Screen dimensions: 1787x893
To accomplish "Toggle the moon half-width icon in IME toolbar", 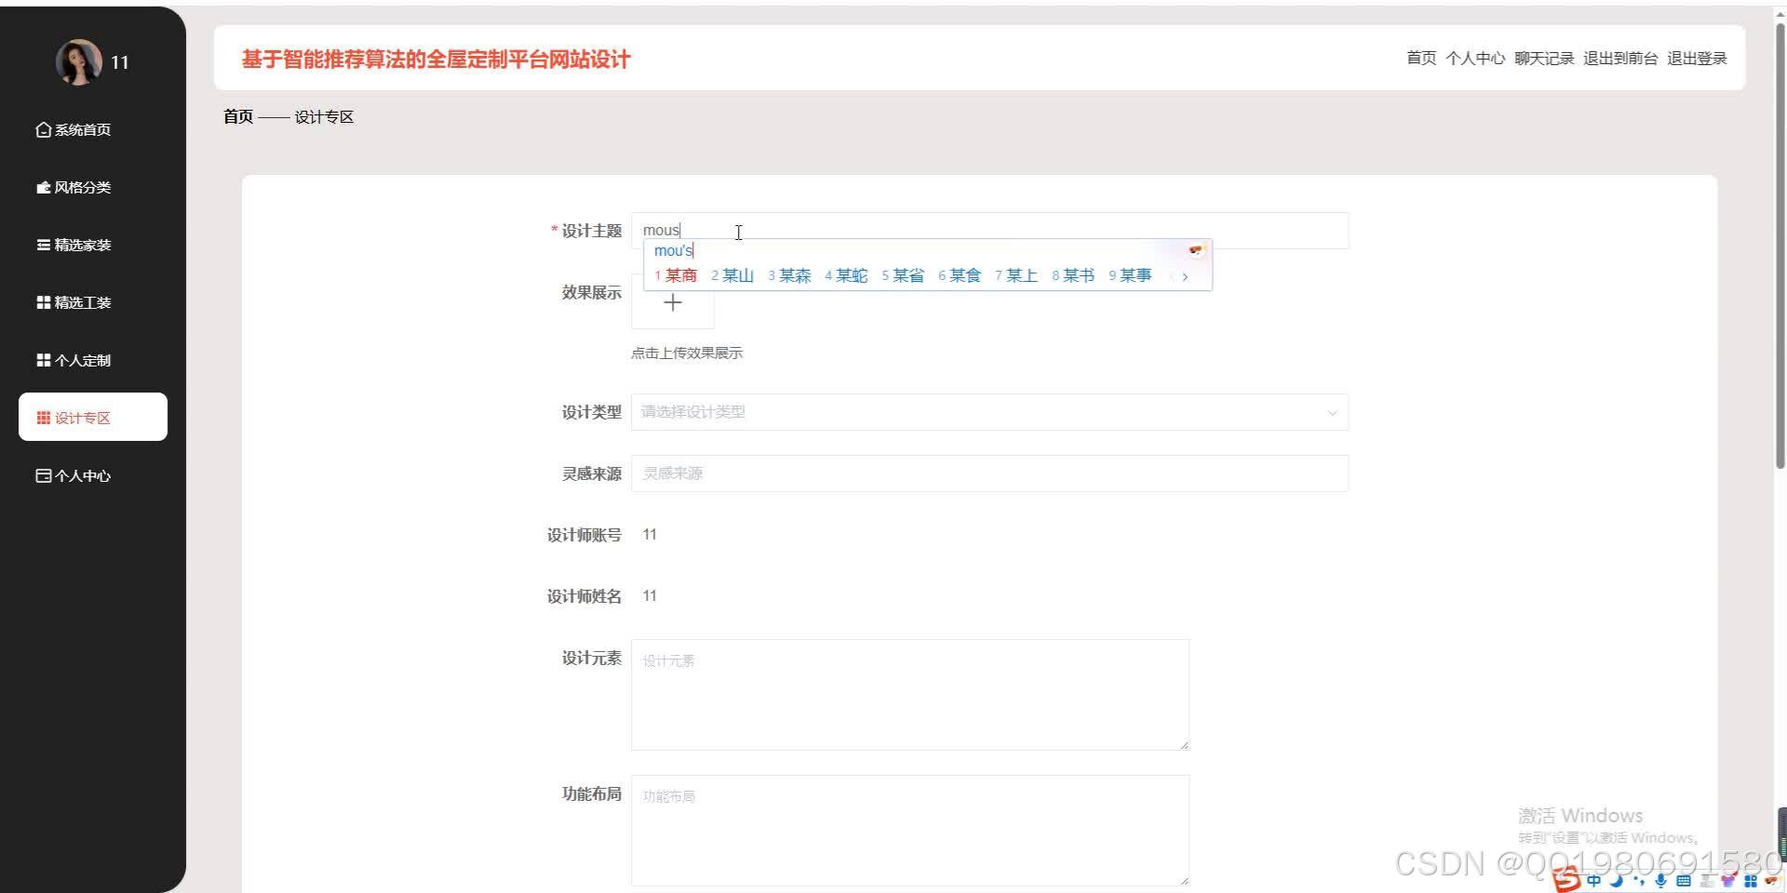I will pos(1616,880).
